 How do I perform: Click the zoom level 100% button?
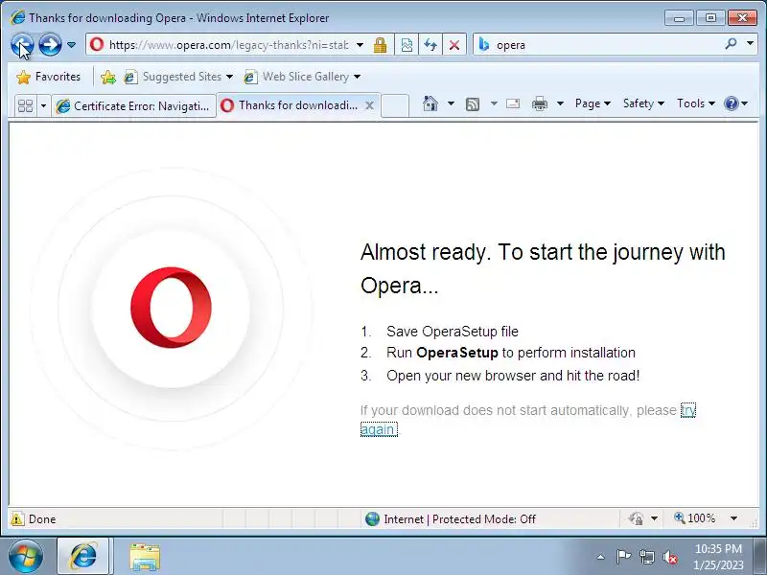(695, 518)
